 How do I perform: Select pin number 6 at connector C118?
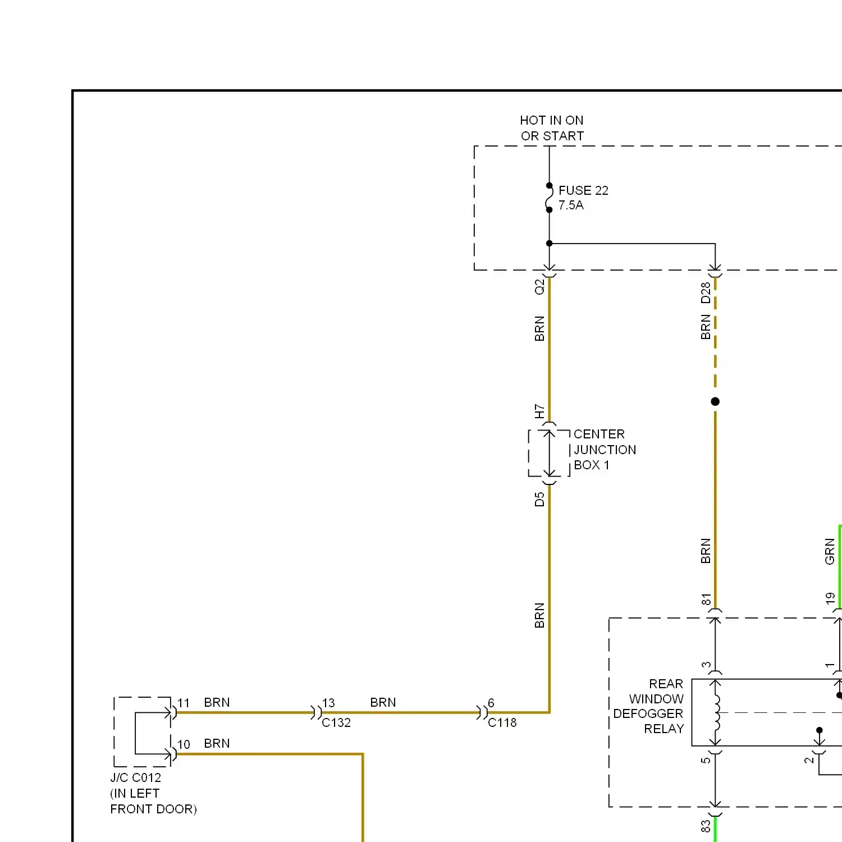pyautogui.click(x=491, y=703)
